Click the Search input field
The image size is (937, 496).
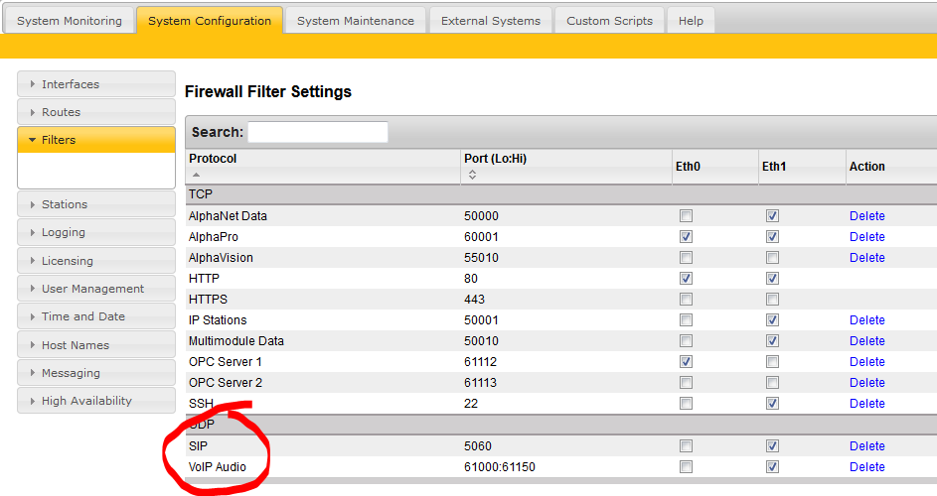[317, 132]
